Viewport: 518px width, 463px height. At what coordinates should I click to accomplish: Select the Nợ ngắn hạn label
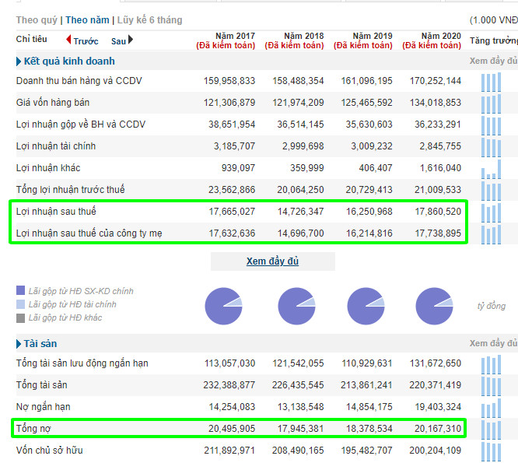[44, 407]
